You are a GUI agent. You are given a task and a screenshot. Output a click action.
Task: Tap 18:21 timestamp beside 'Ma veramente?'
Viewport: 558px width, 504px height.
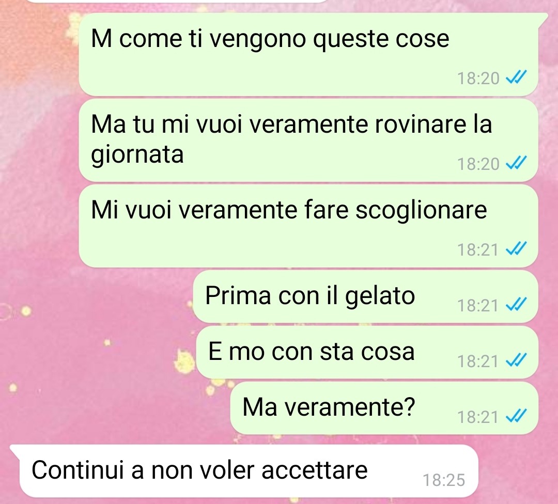[x=478, y=417]
